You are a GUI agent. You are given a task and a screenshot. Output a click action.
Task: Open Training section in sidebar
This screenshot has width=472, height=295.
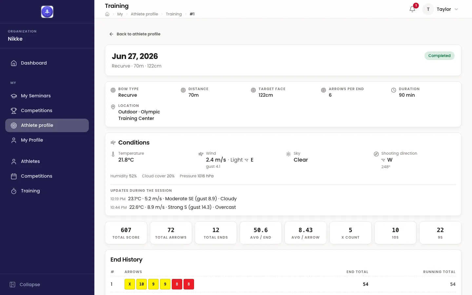[47, 191]
